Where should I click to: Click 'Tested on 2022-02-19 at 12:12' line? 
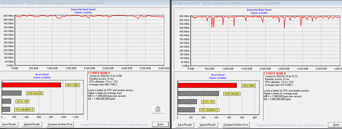[281, 76]
